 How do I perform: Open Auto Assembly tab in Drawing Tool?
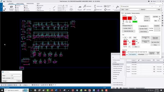point(128,13)
